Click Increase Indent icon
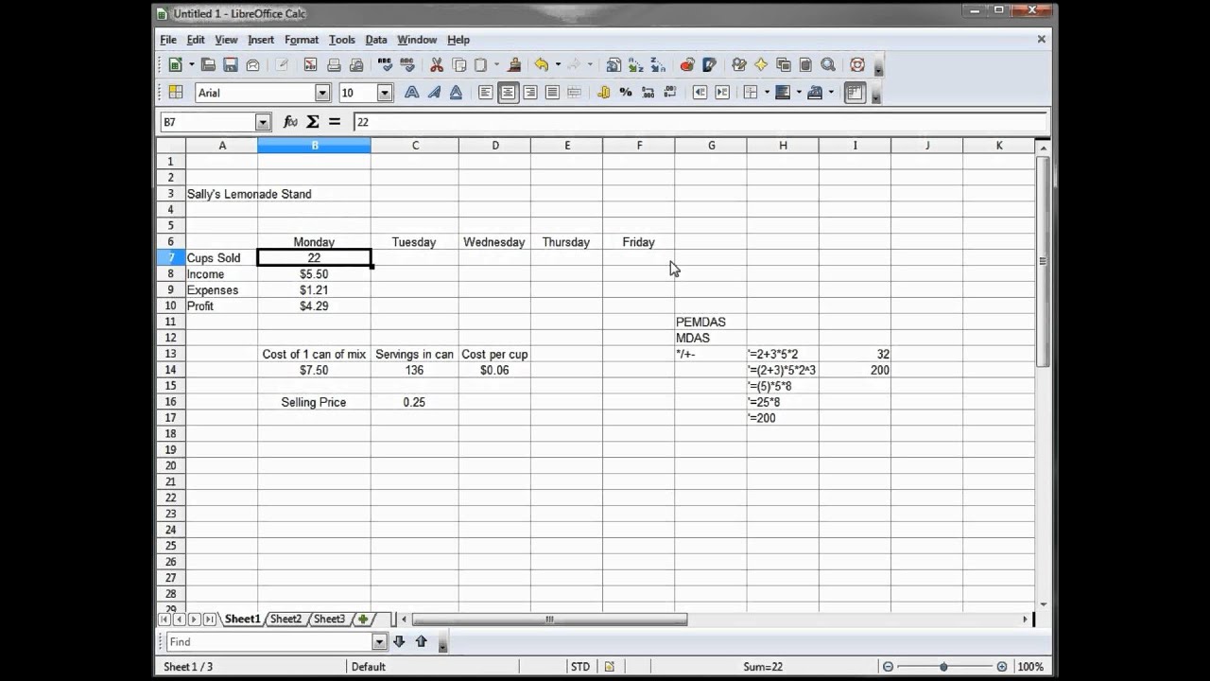 click(x=723, y=93)
